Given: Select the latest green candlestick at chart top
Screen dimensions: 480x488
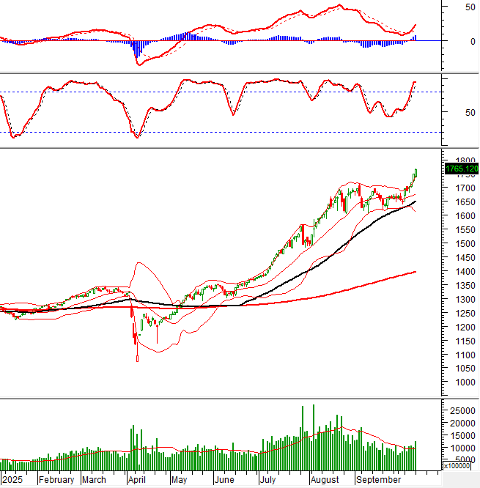Looking at the screenshot, I should [416, 173].
